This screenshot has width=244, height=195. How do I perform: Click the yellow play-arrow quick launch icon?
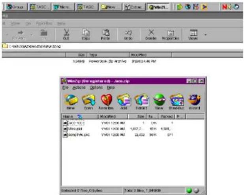[204, 7]
